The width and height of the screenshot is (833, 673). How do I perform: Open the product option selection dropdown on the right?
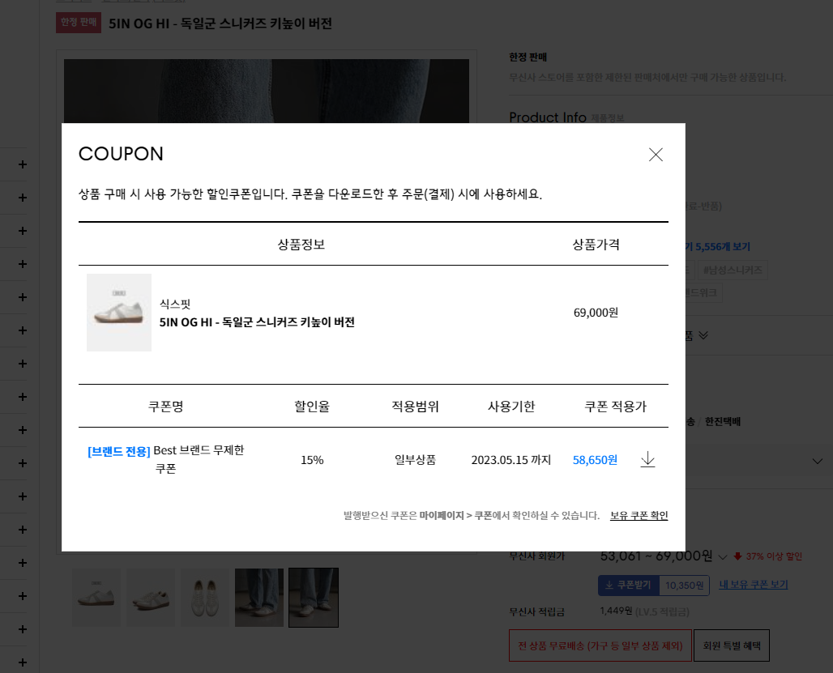click(x=818, y=460)
